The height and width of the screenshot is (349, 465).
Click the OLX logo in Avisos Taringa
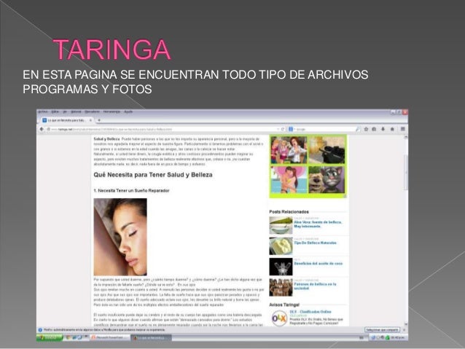pyautogui.click(x=279, y=318)
